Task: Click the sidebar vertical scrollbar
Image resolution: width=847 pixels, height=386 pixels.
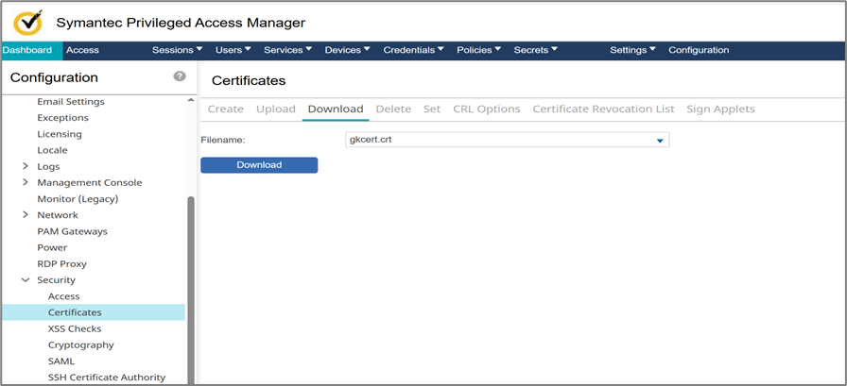Action: (x=191, y=283)
